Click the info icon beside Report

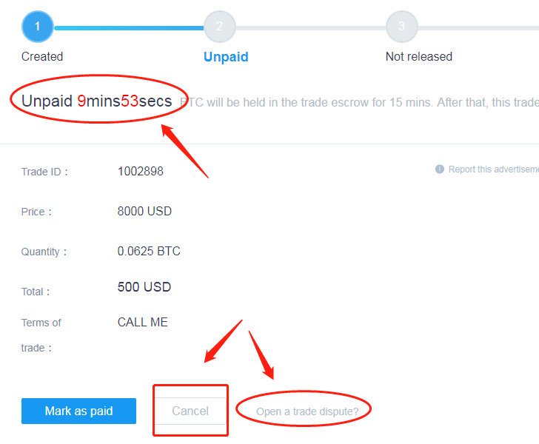[x=440, y=169]
